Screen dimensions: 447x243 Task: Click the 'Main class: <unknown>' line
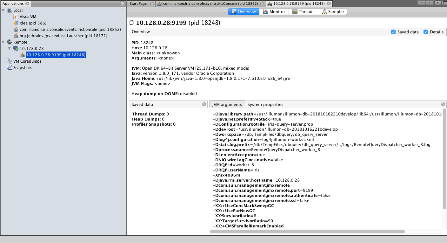(156, 53)
